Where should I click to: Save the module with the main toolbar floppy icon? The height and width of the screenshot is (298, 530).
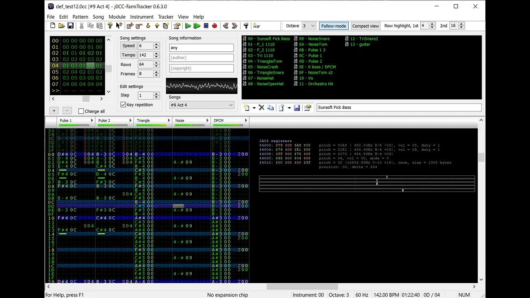pos(71,26)
